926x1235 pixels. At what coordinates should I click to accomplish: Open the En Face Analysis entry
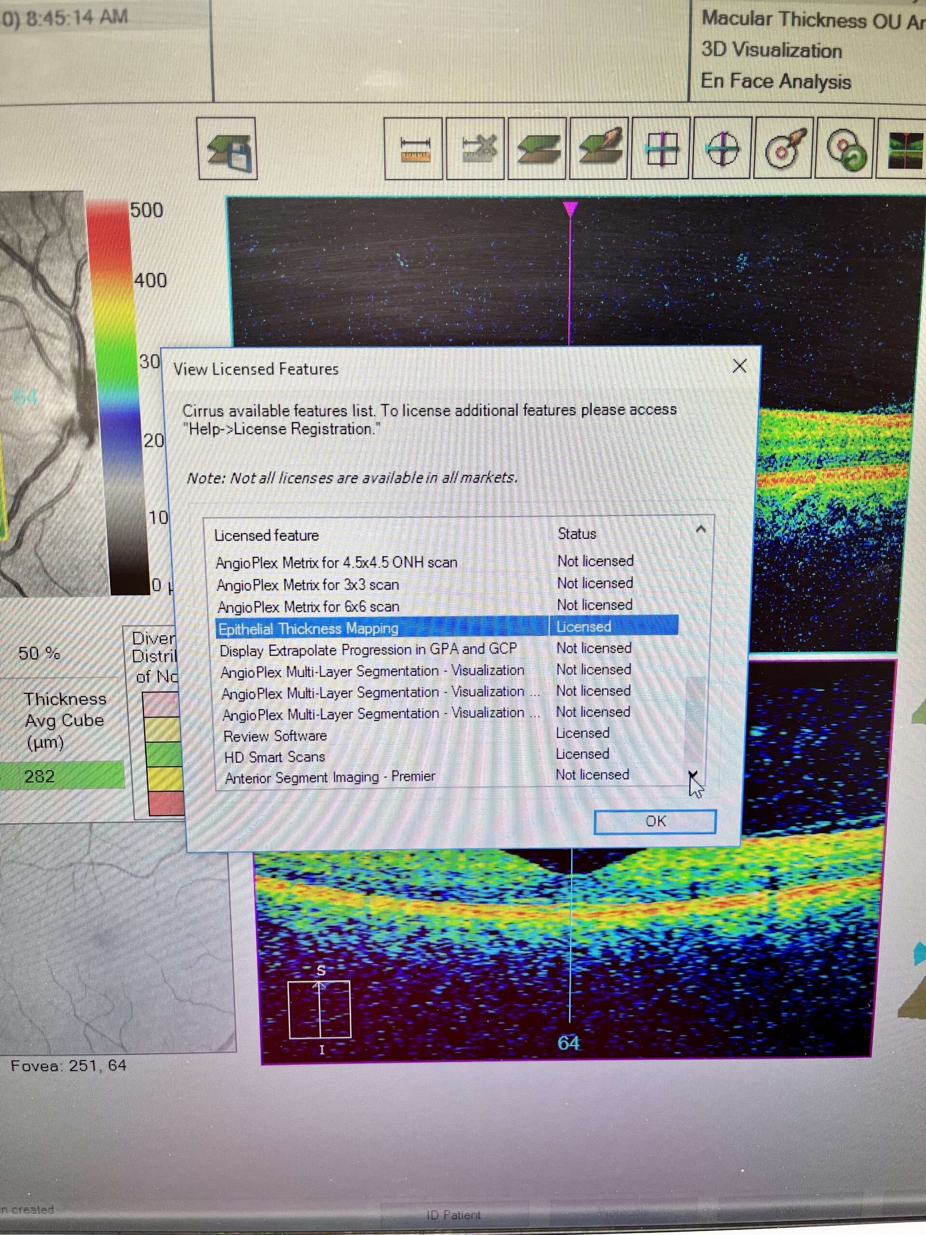[776, 82]
